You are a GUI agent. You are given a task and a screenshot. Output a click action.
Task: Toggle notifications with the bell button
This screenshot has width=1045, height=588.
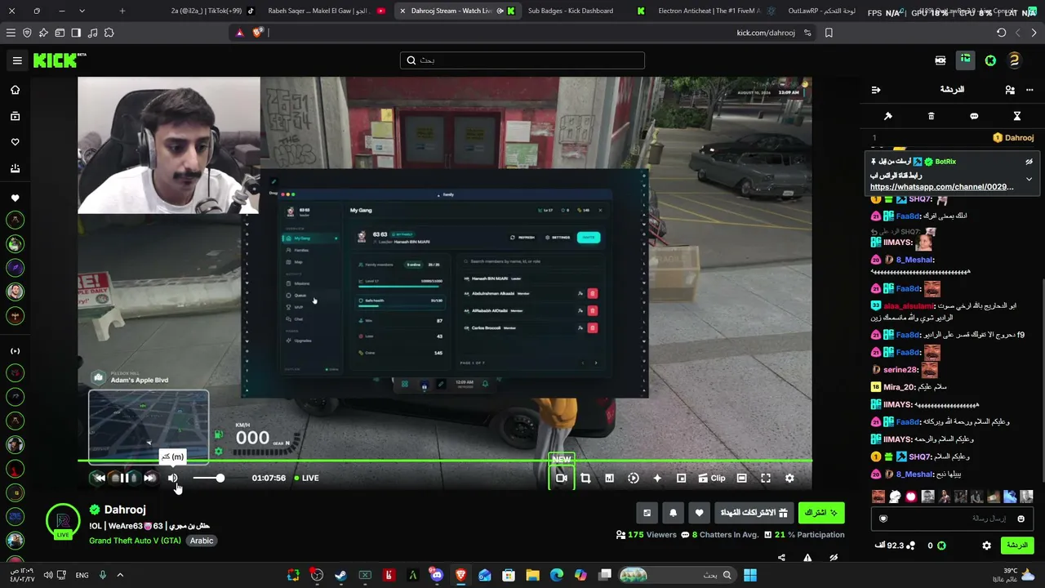673,513
